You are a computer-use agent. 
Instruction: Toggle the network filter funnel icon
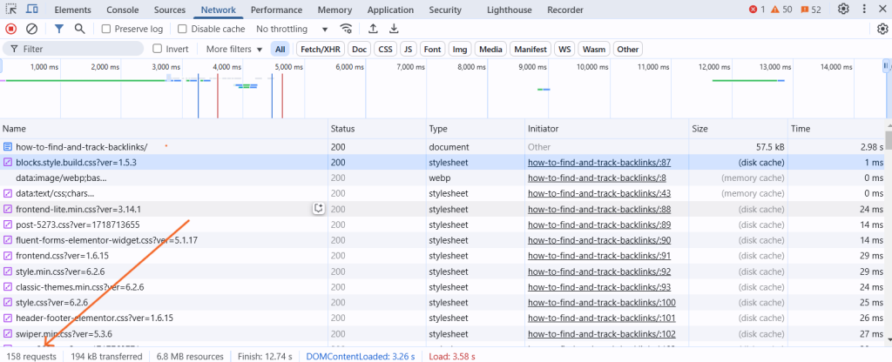pos(59,29)
